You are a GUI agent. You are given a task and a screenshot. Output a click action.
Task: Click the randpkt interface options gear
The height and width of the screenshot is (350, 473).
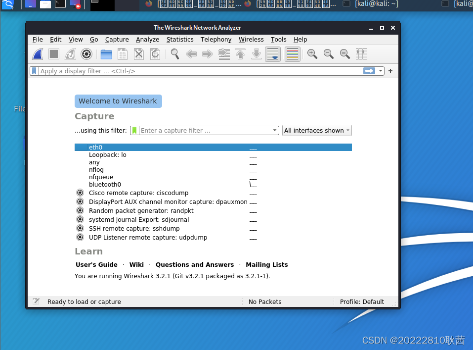[x=80, y=210]
